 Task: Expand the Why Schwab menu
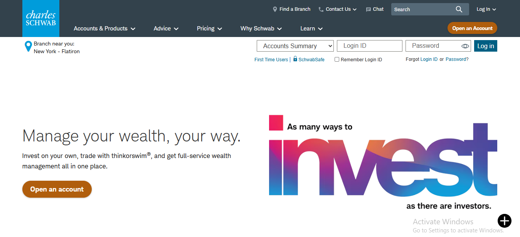point(261,29)
